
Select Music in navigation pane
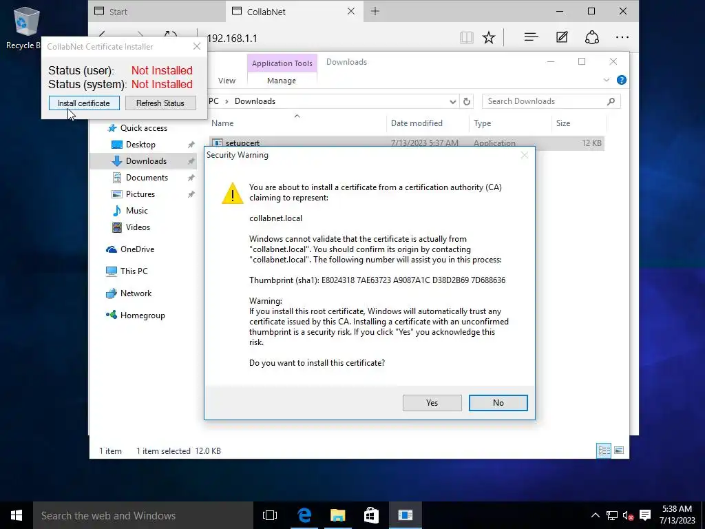click(136, 211)
